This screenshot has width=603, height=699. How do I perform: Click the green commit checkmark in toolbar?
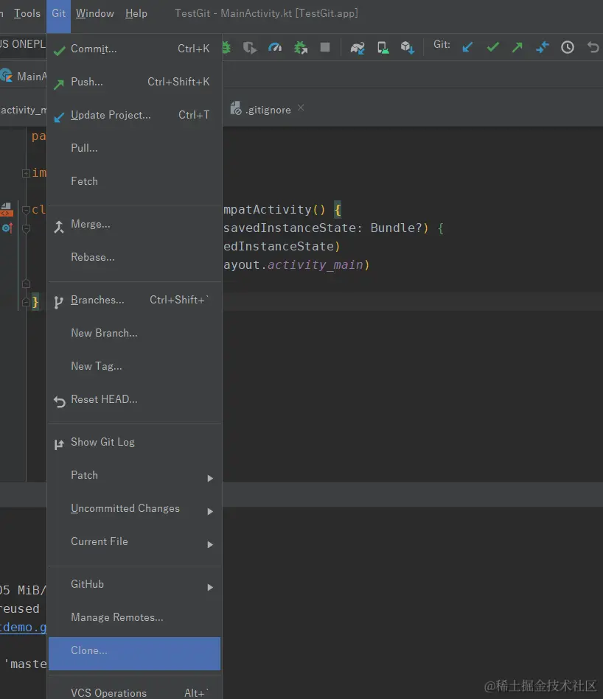492,47
